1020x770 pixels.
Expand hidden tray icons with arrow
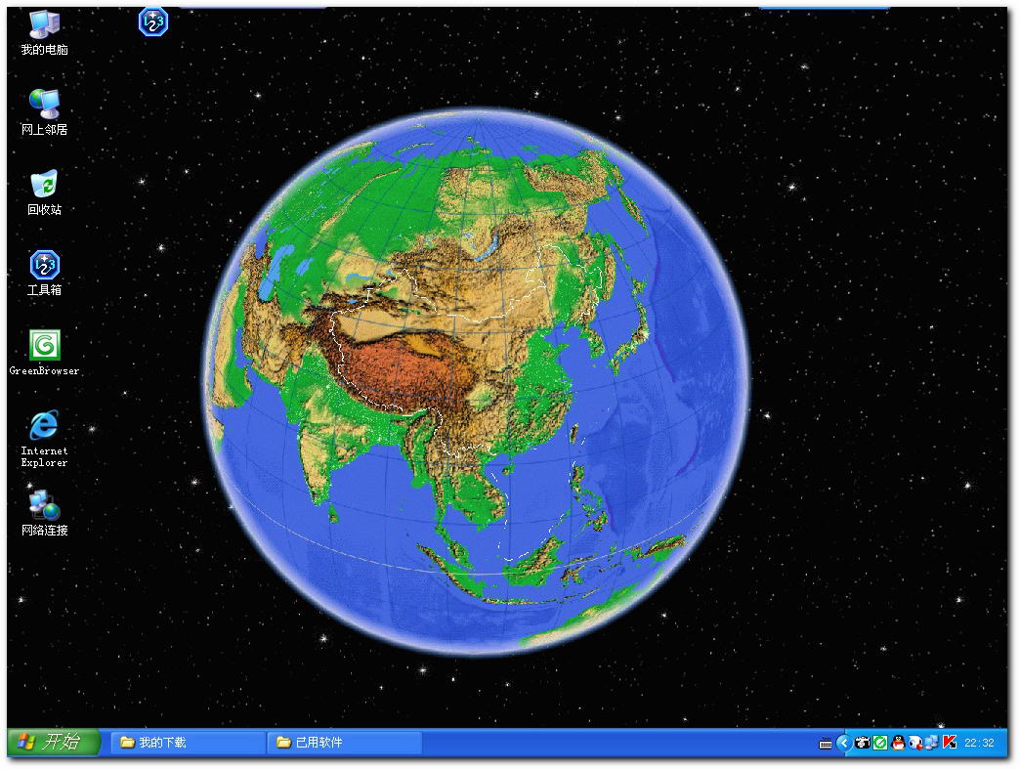click(843, 743)
